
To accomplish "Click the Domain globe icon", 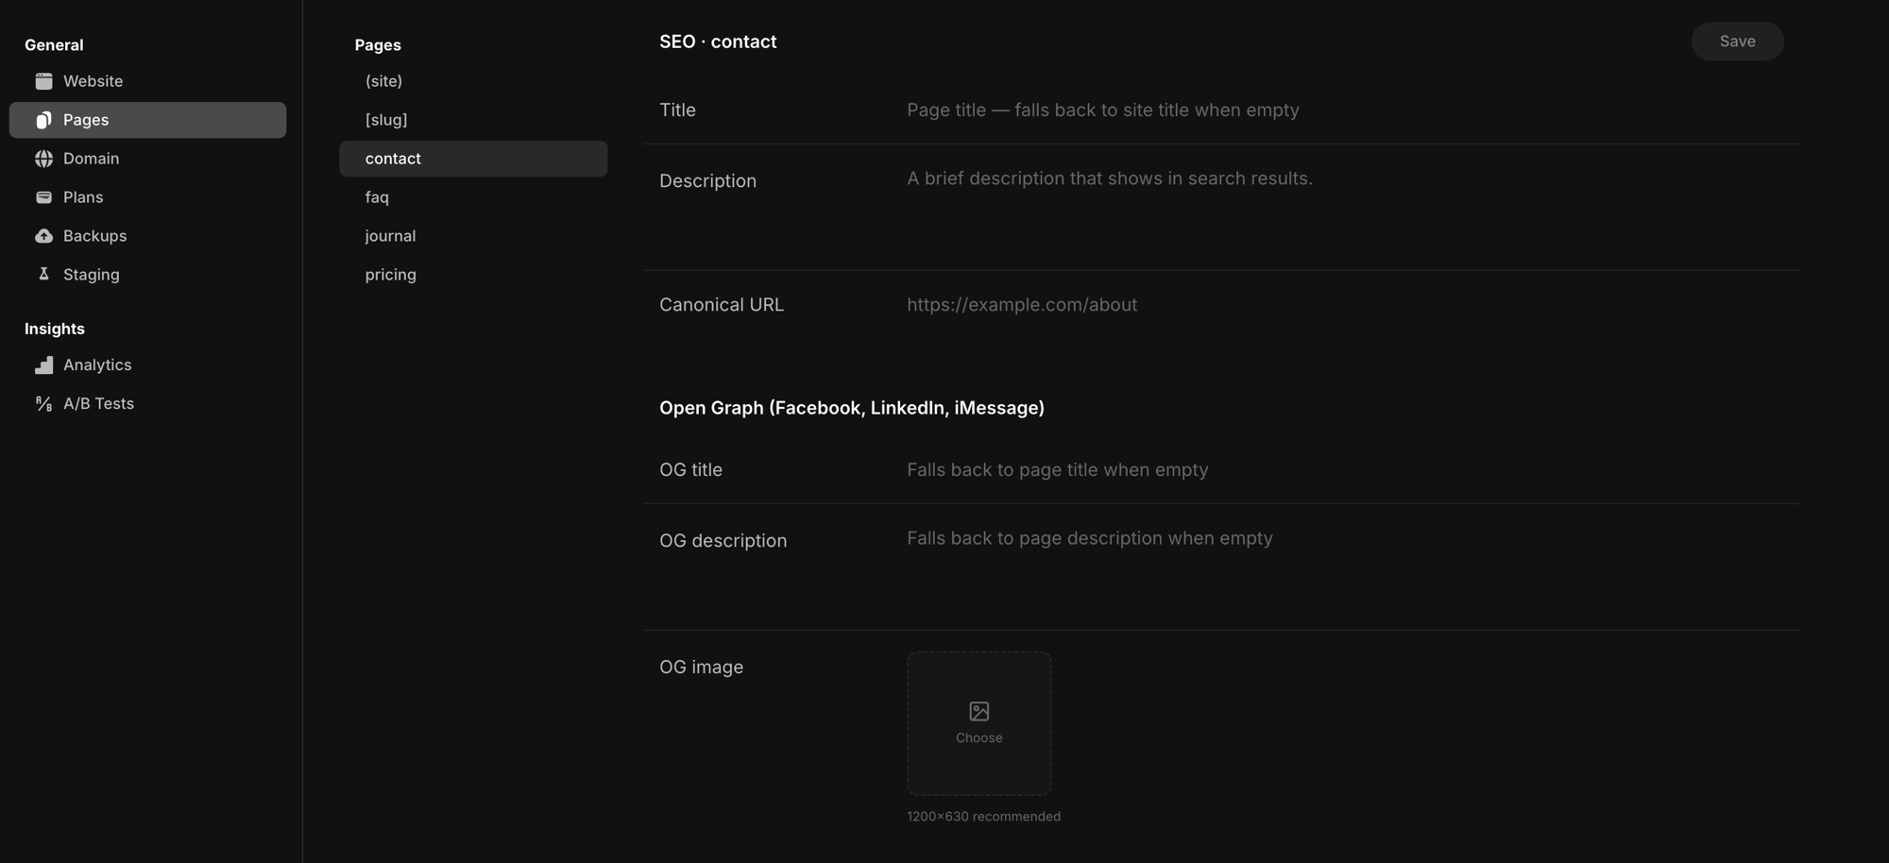I will [x=43, y=159].
